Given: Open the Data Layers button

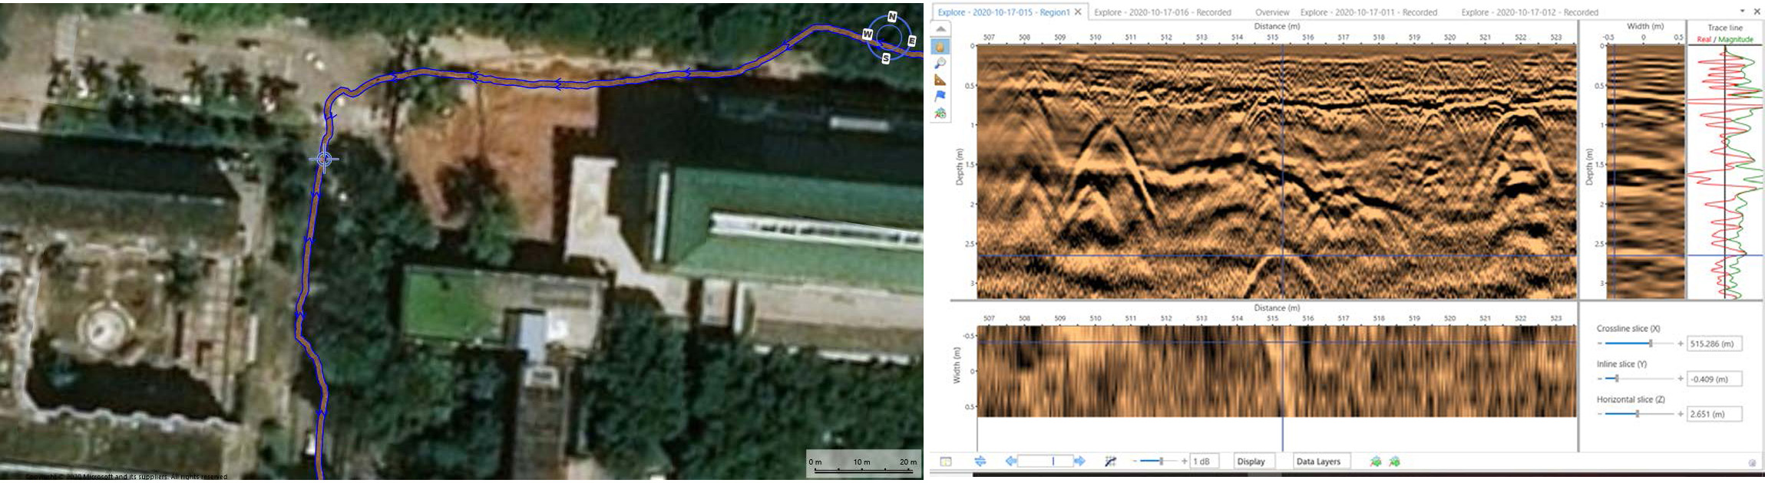Looking at the screenshot, I should [1318, 462].
